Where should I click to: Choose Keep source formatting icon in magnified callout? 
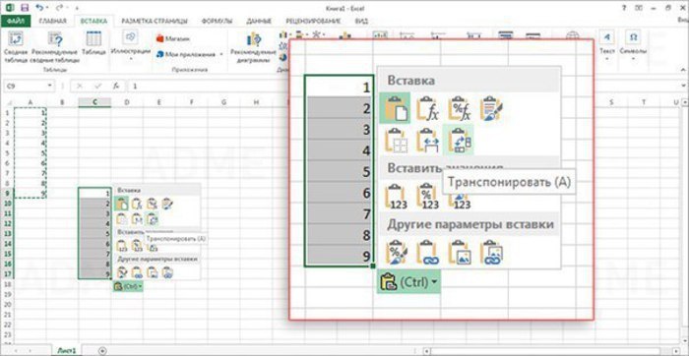coord(492,109)
